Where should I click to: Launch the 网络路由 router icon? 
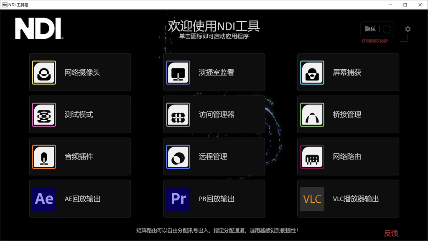pyautogui.click(x=312, y=157)
